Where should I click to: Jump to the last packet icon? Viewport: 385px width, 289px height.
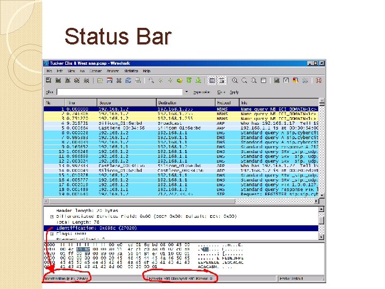pyautogui.click(x=198, y=80)
